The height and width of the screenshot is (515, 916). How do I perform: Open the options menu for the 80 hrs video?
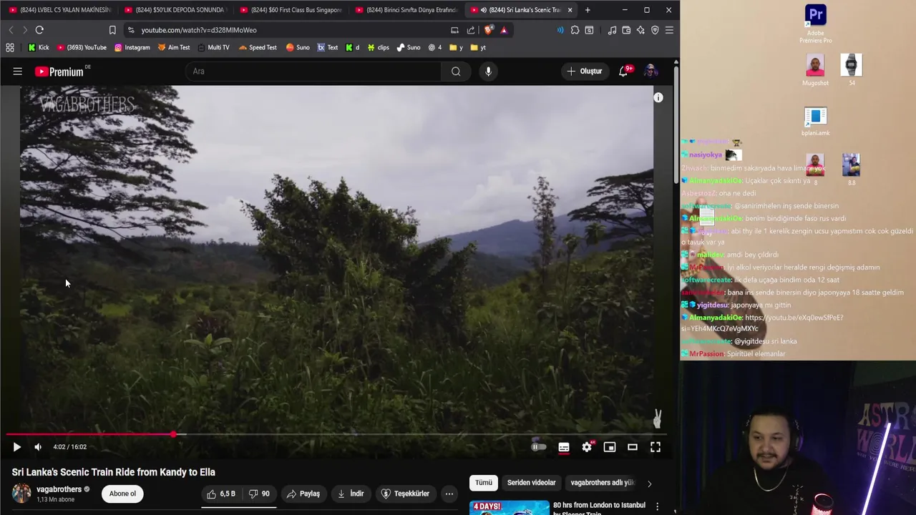657,506
